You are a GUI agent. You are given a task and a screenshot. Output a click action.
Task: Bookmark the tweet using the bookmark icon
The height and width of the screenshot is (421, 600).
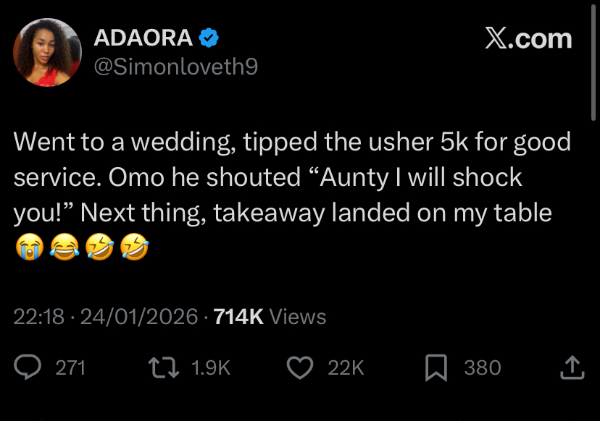436,367
